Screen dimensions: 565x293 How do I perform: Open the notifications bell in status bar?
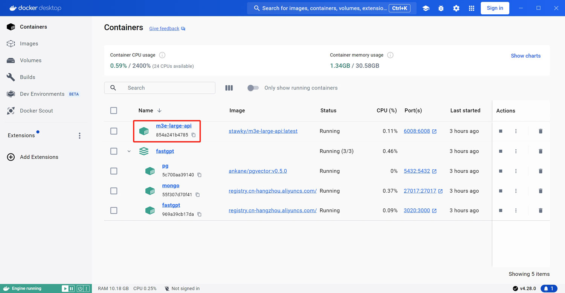coord(549,288)
